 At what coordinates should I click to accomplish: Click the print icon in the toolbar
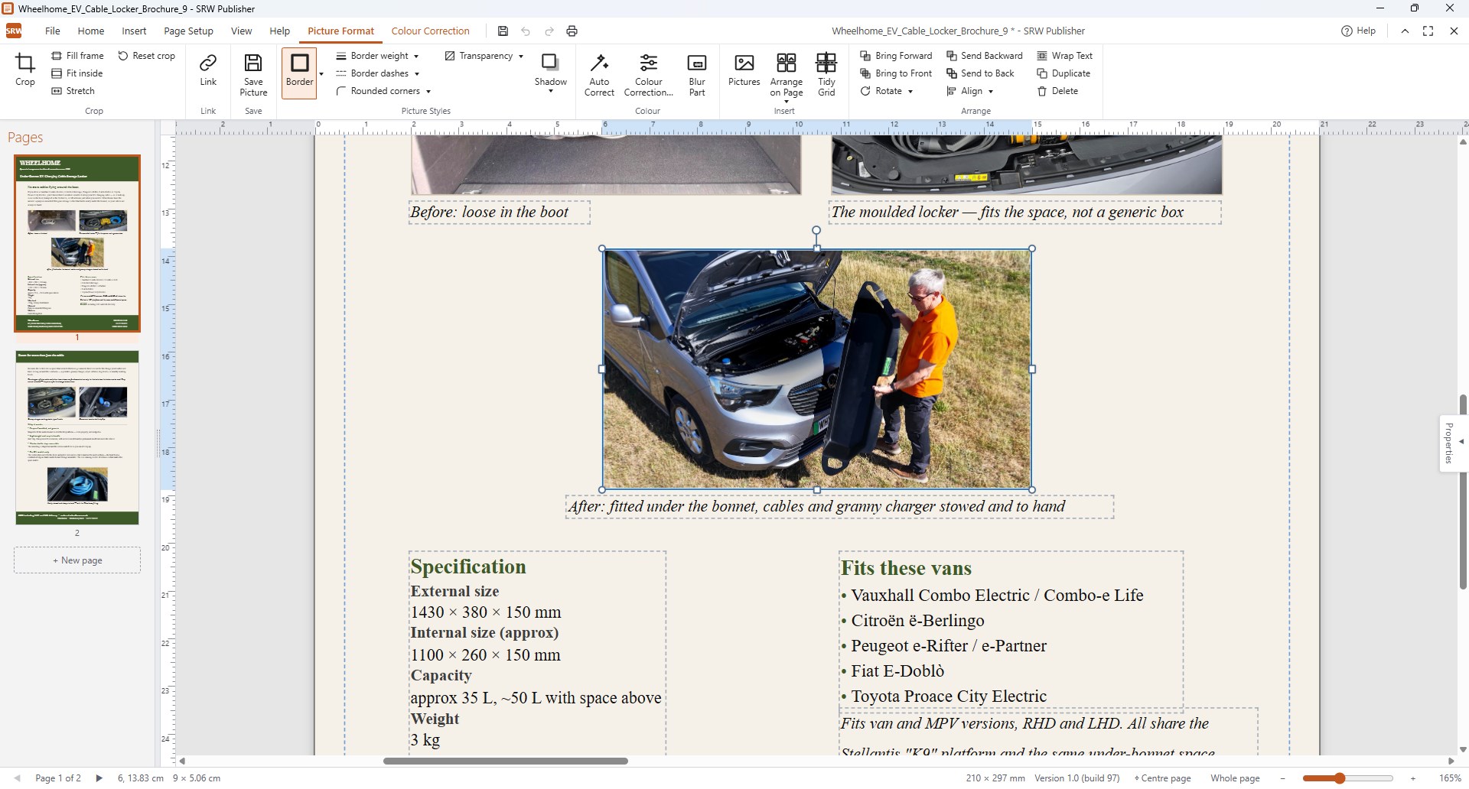point(572,31)
